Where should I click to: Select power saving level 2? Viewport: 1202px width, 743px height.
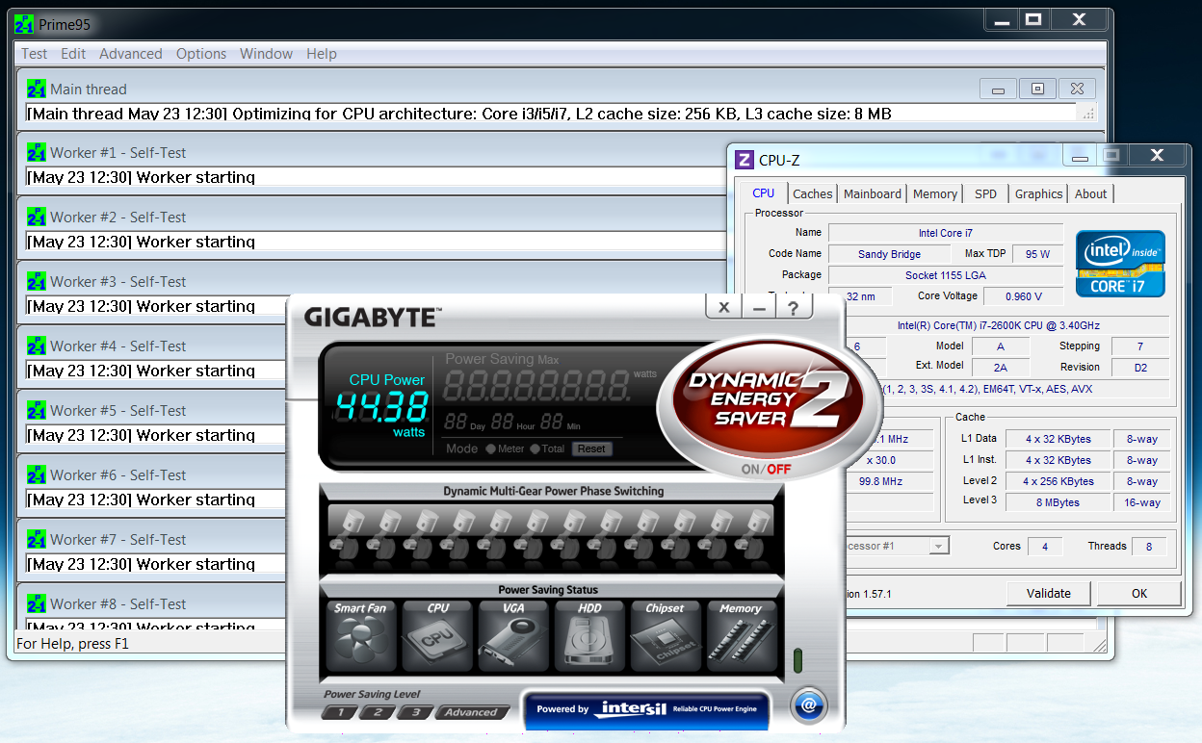[377, 713]
